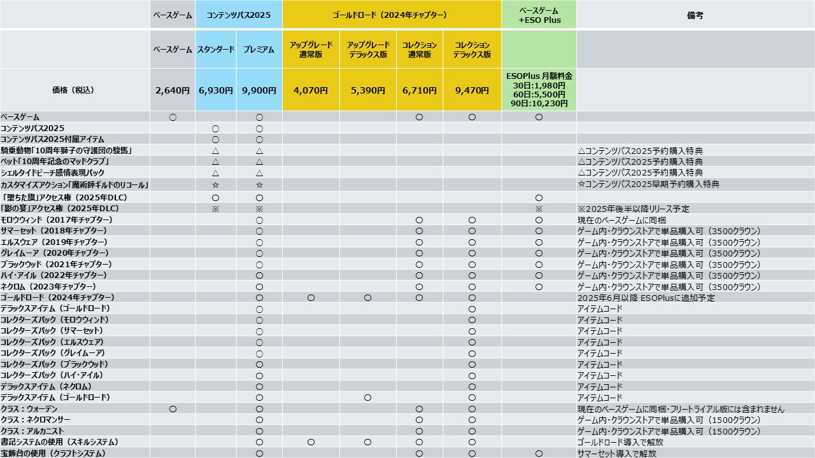Click the "2,640円" price cell
The height and width of the screenshot is (458, 815).
[x=173, y=90]
